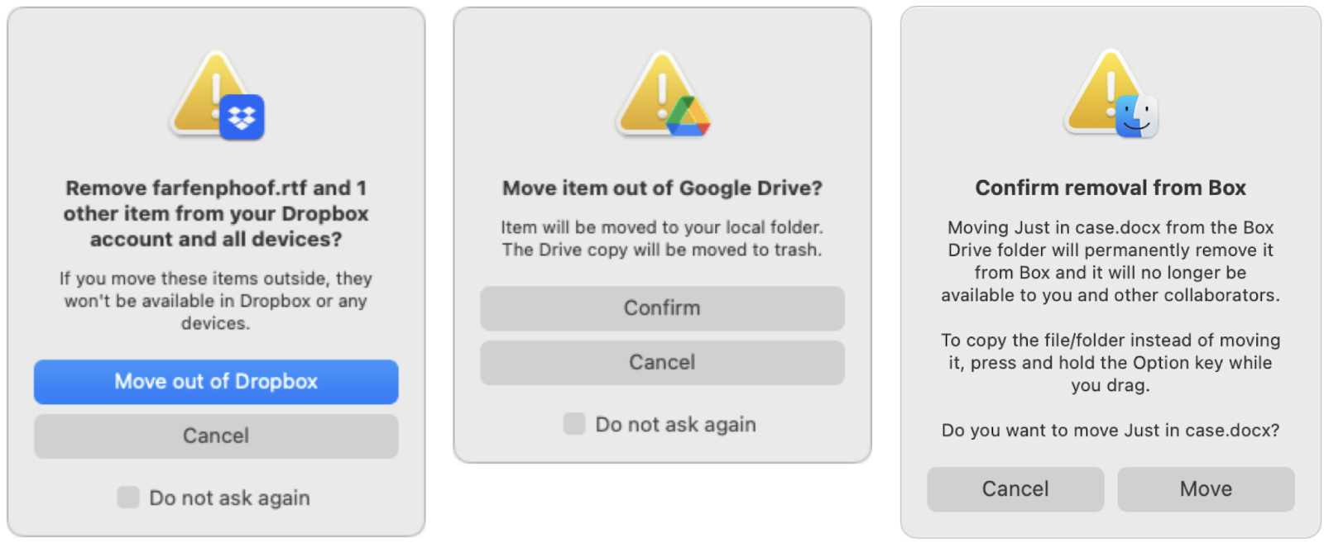
Task: Cancel the Dropbox removal dialog
Action: click(216, 436)
